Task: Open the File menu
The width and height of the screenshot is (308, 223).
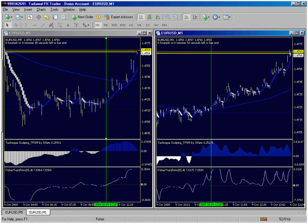Action: coord(5,10)
